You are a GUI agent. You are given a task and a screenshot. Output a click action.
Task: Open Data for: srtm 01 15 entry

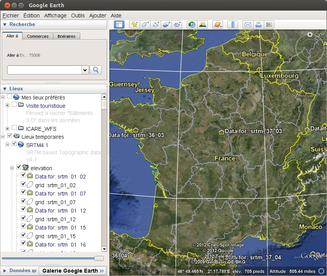61,228
